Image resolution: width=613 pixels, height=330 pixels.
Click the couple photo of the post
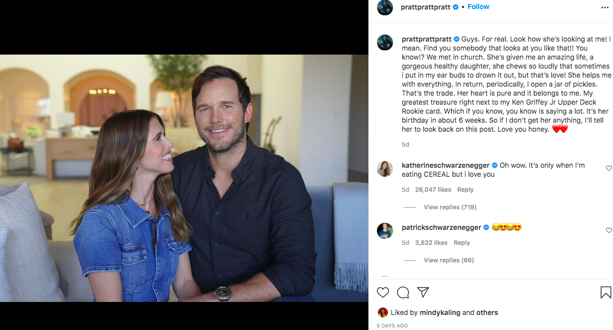[184, 178]
